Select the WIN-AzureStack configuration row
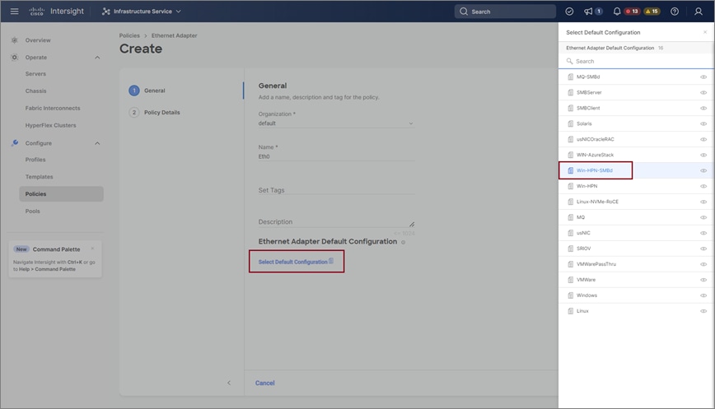Viewport: 715px width, 409px height. click(636, 155)
